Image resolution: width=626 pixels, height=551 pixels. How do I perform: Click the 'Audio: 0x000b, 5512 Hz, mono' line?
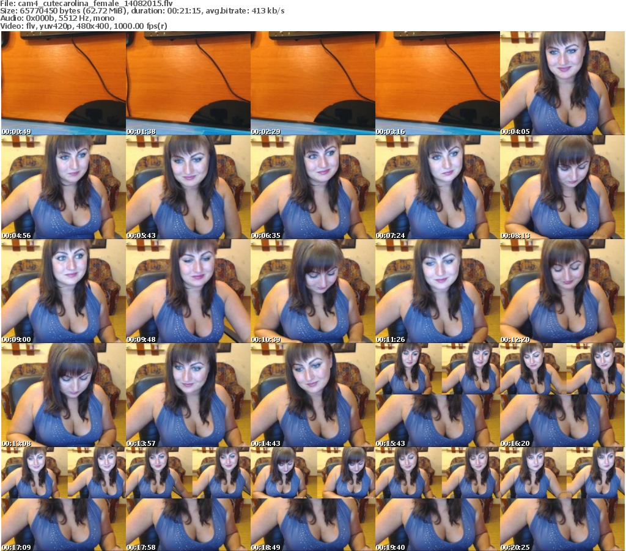pos(57,18)
